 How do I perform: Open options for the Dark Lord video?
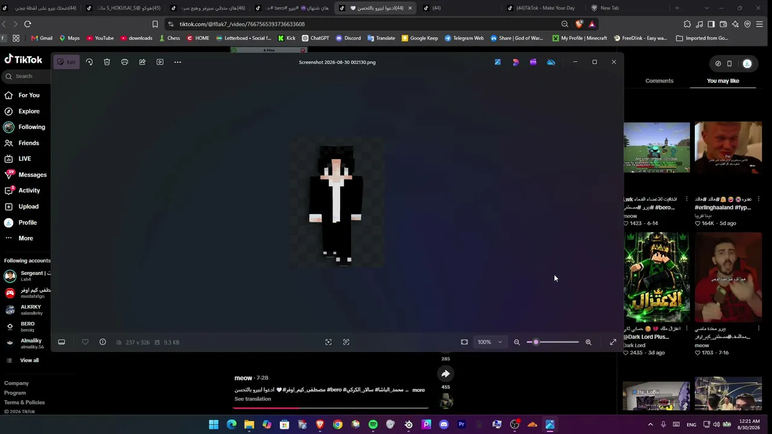(688, 329)
